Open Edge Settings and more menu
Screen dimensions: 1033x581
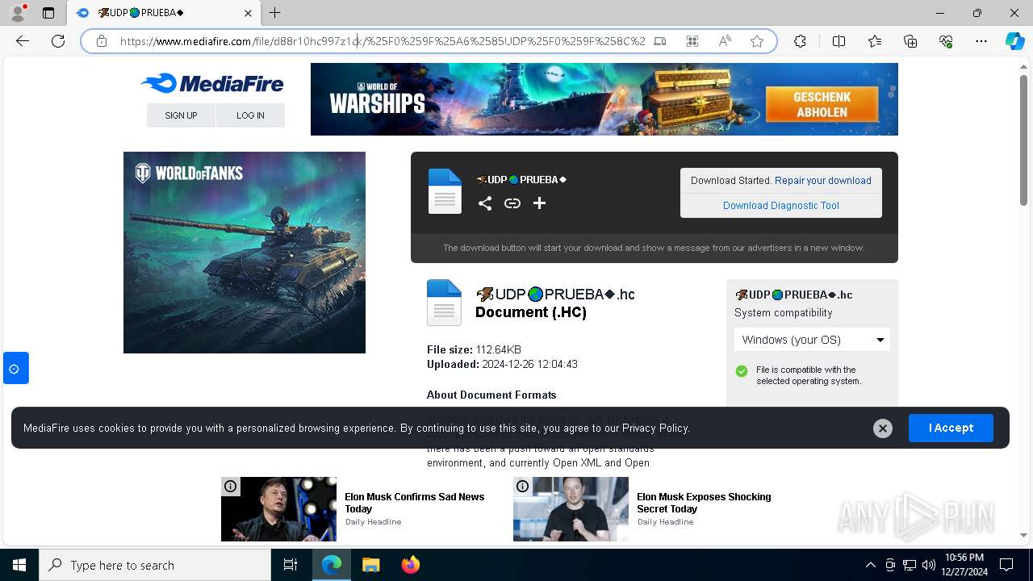981,41
